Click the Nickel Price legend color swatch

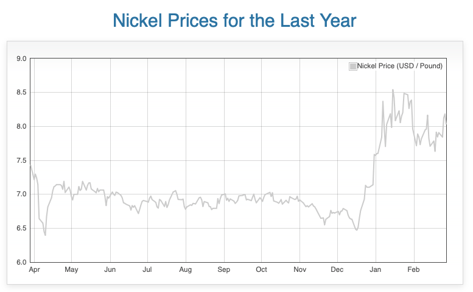352,66
